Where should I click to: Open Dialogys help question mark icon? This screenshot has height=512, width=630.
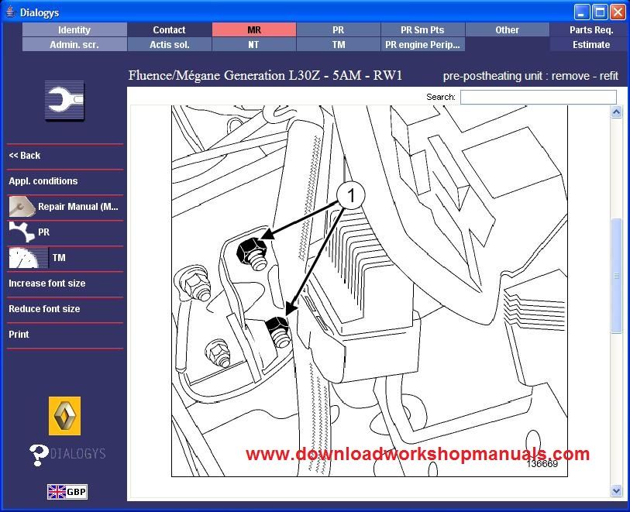pyautogui.click(x=39, y=455)
